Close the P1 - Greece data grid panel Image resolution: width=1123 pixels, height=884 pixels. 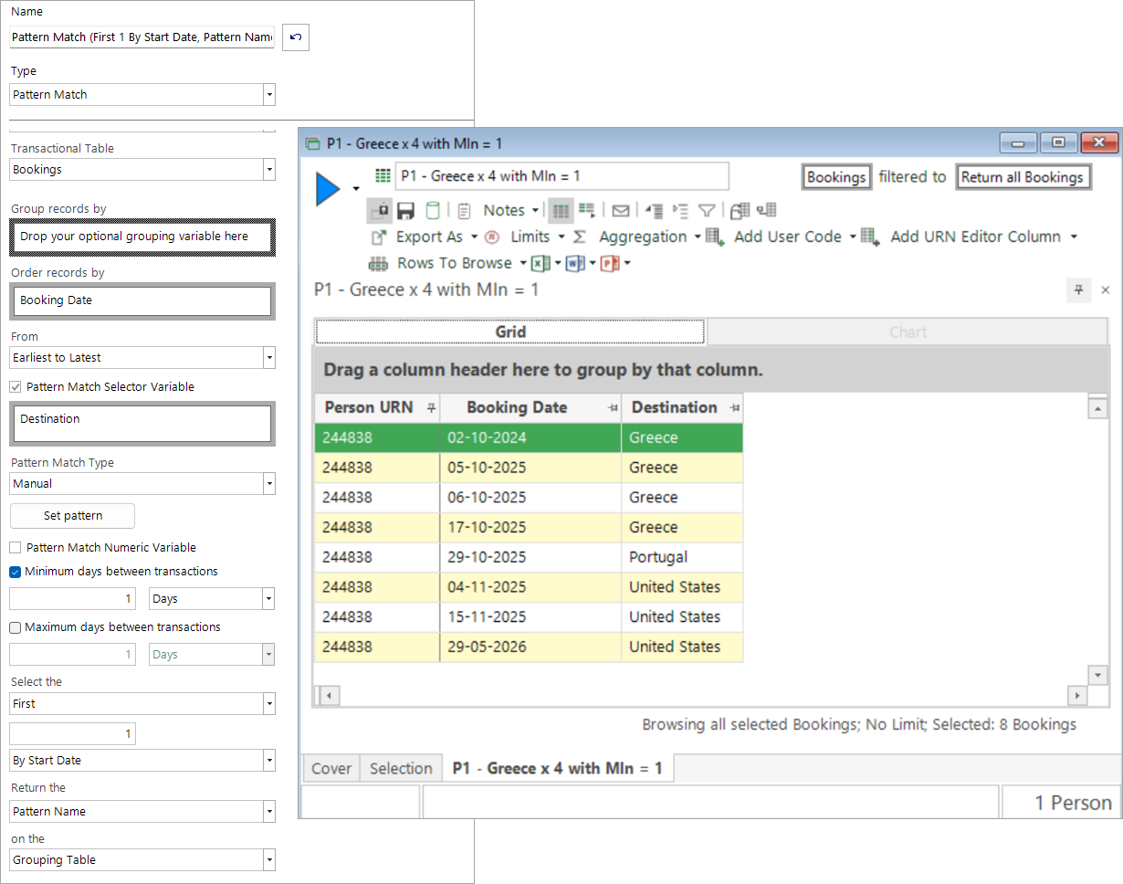click(1105, 289)
